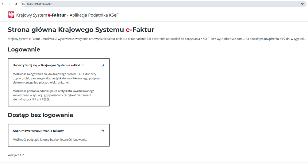308x163 pixels.
Task: Click the intro paragraph under main heading
Action: pos(157,39)
